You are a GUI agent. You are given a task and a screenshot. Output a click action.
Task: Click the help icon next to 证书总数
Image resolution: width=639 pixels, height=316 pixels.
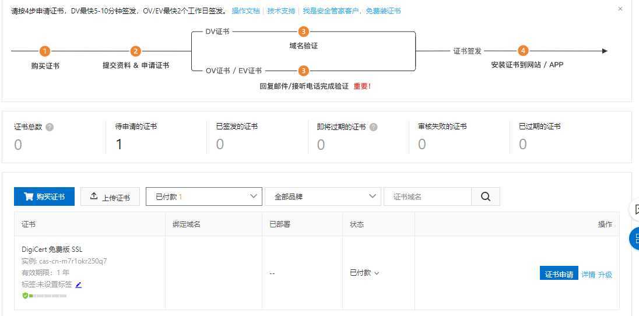pyautogui.click(x=50, y=127)
